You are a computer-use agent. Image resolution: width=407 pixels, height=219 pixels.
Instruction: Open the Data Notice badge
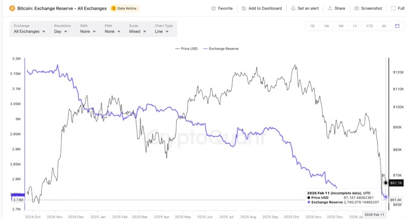click(x=124, y=8)
